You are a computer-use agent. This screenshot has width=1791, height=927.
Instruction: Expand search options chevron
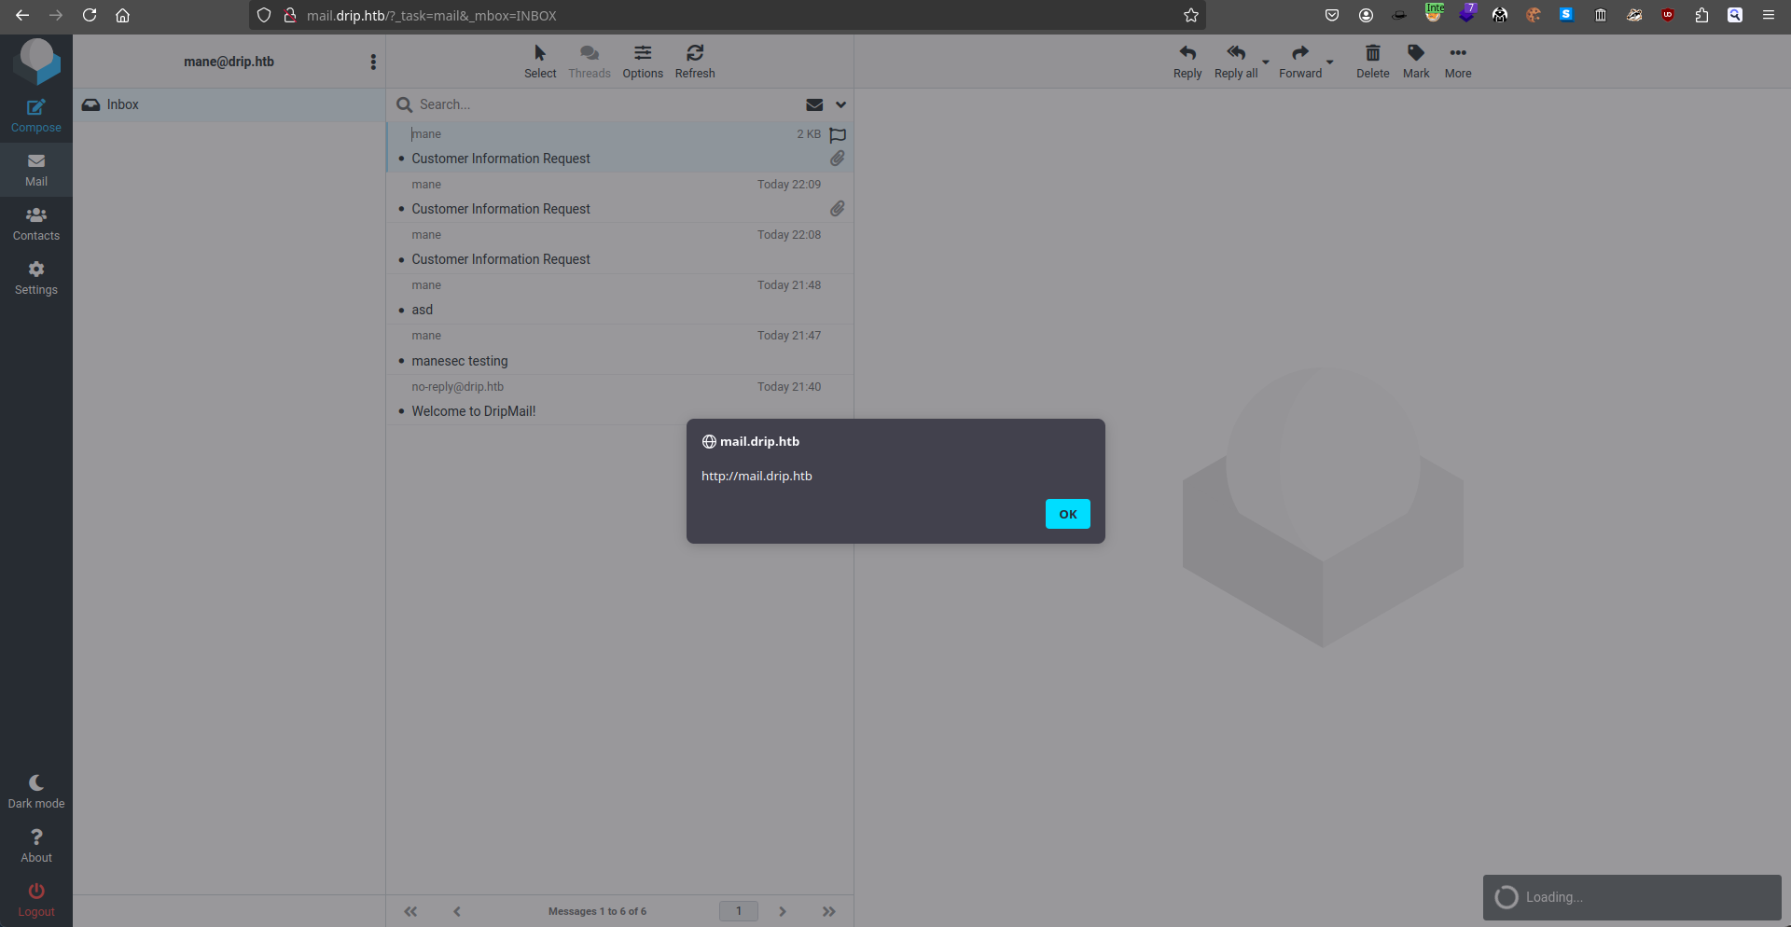click(840, 104)
